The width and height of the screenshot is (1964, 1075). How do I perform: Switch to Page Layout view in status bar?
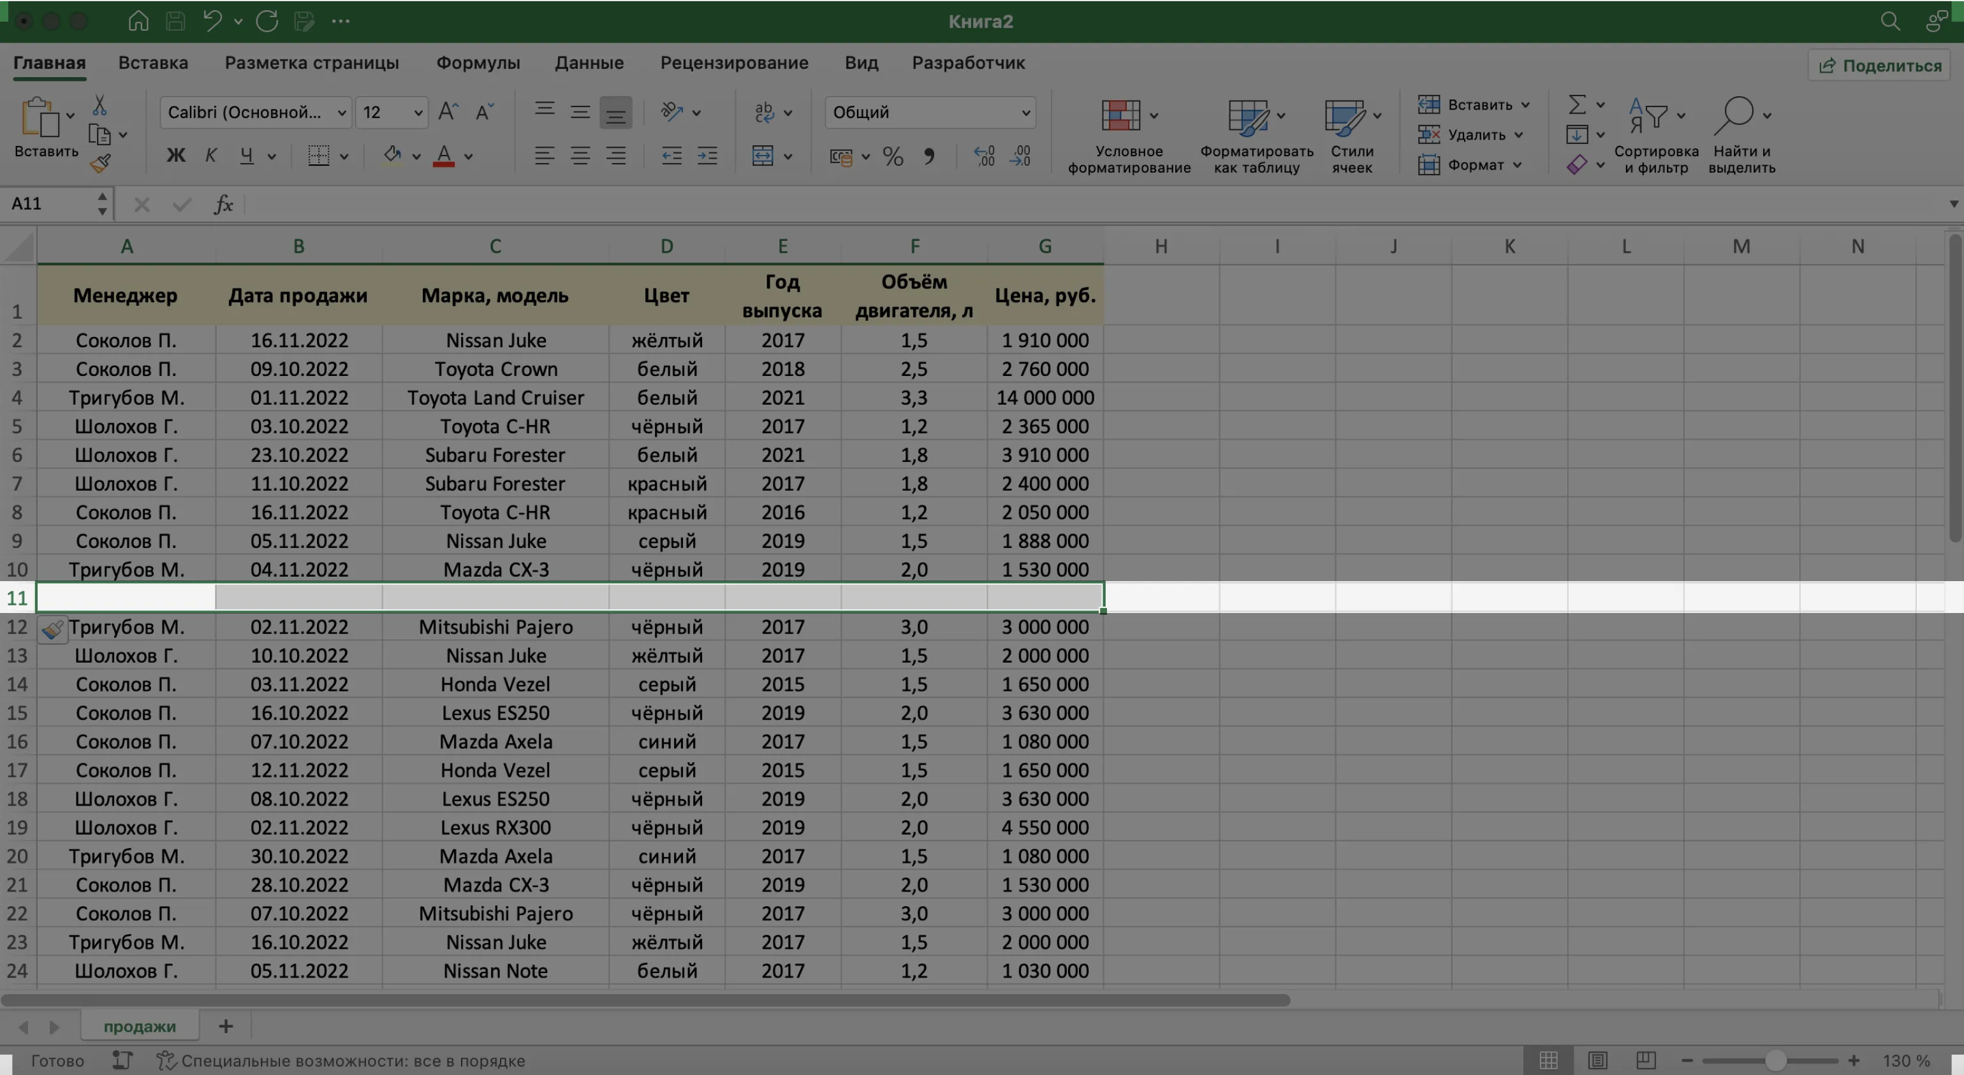(1597, 1060)
